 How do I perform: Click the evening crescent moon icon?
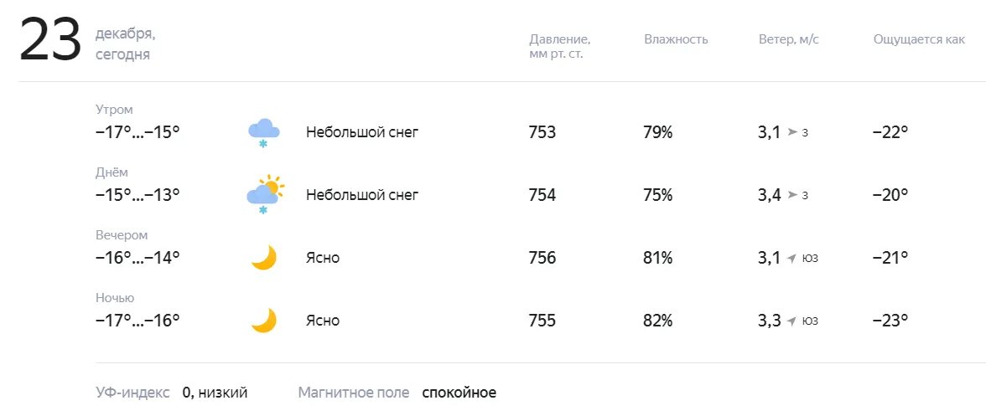[264, 257]
